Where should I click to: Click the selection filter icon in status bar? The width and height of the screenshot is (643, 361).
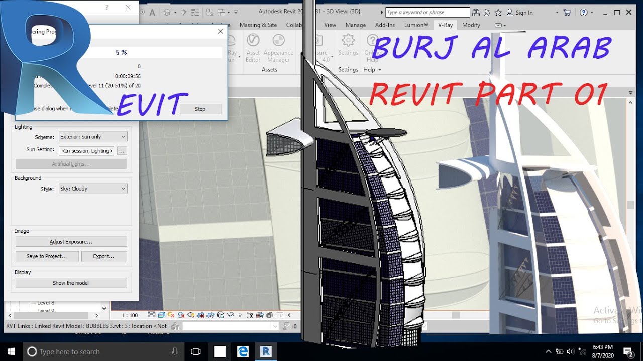coord(286,326)
